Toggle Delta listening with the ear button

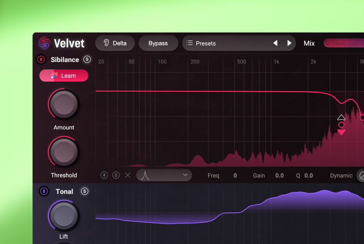click(x=115, y=43)
